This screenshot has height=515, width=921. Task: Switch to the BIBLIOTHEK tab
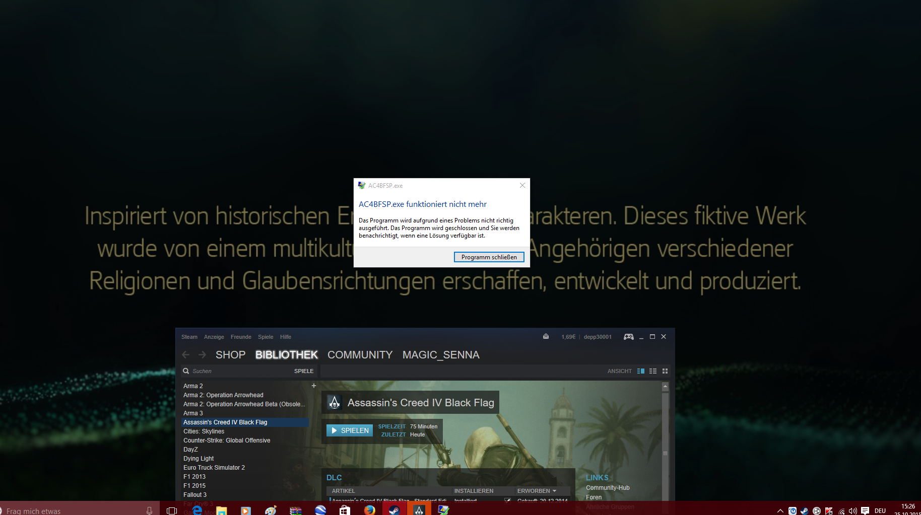pos(287,355)
